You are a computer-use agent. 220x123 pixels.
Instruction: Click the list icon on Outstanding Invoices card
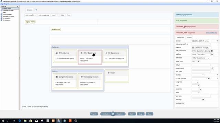tap(82, 77)
